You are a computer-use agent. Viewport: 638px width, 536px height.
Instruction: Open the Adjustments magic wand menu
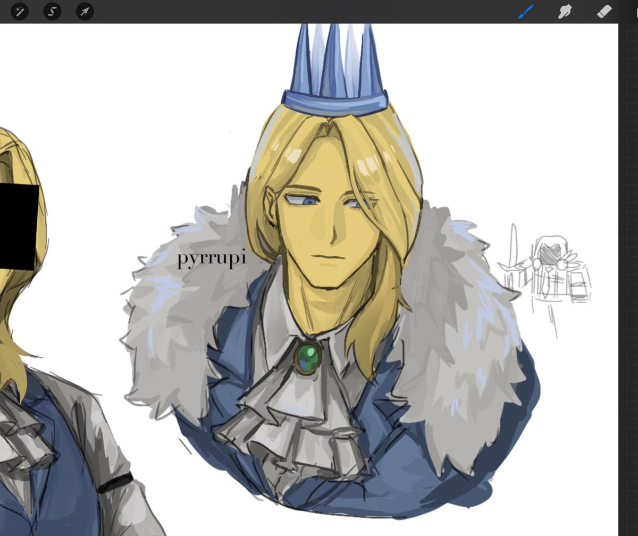[20, 11]
